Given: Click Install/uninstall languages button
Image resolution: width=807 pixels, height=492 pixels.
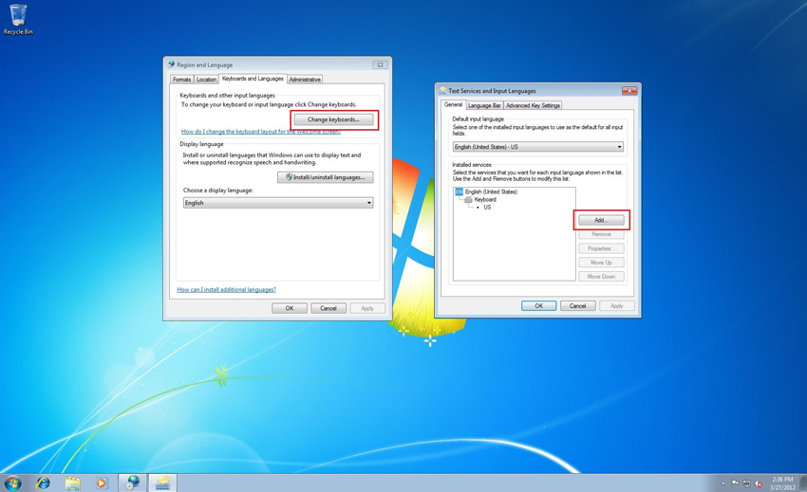Looking at the screenshot, I should coord(326,177).
